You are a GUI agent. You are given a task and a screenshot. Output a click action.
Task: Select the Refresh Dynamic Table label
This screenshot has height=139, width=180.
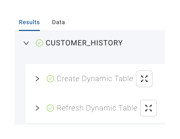point(97,108)
